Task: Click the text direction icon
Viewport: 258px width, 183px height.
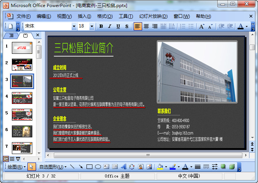Action: pyautogui.click(x=172, y=26)
